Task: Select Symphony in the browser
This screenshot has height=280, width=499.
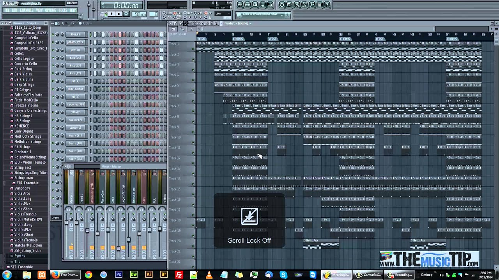Action: coord(22,188)
